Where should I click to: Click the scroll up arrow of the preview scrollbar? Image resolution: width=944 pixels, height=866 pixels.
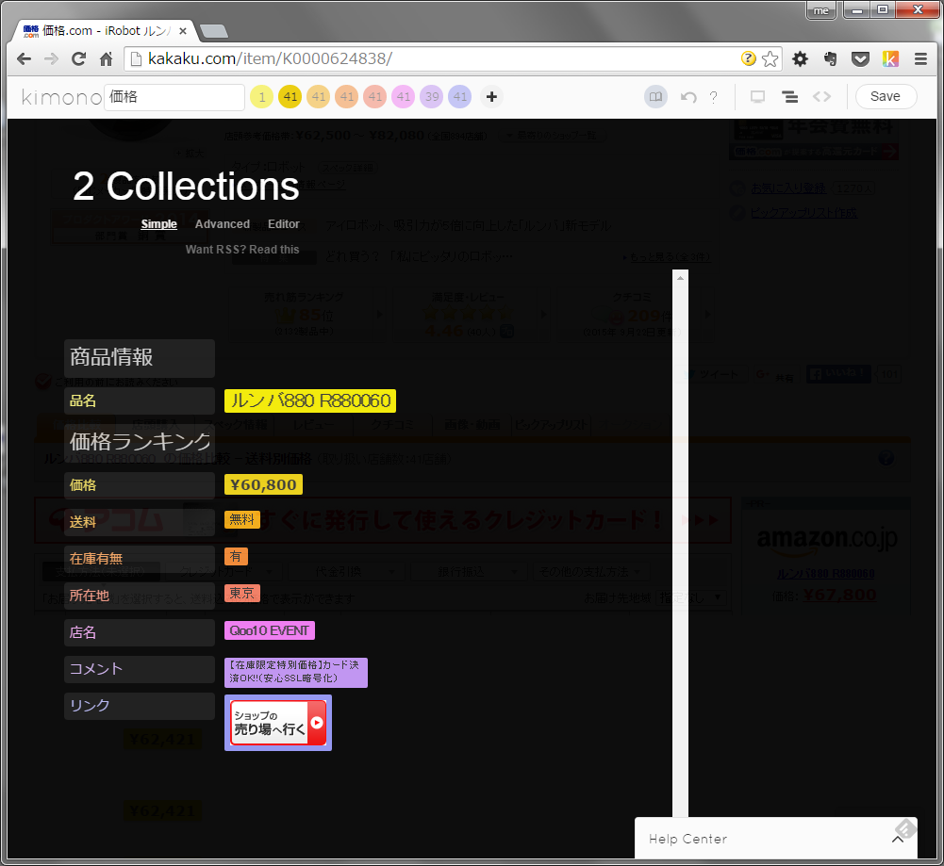pos(680,278)
